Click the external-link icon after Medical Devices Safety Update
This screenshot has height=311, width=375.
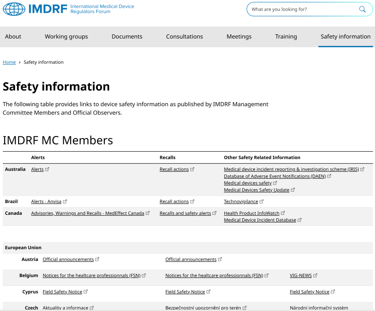click(x=293, y=190)
